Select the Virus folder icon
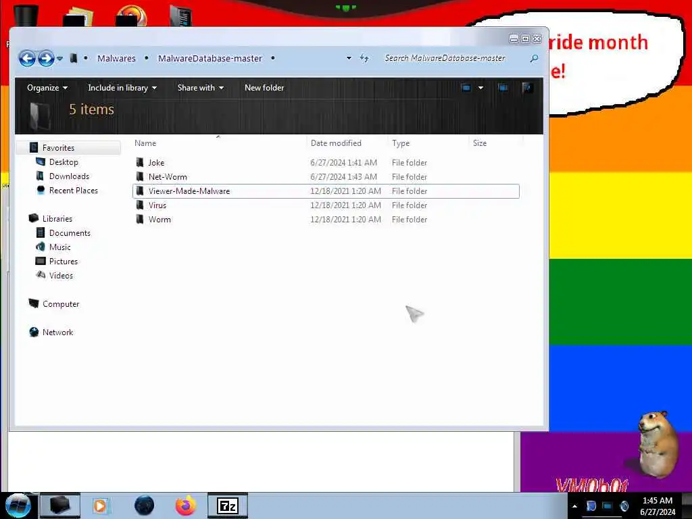Image resolution: width=692 pixels, height=519 pixels. [140, 205]
